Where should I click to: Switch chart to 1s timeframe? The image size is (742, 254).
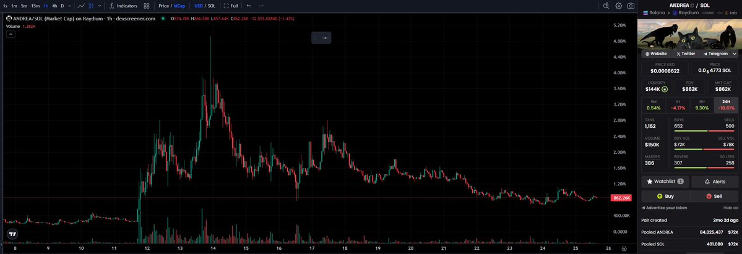point(5,6)
